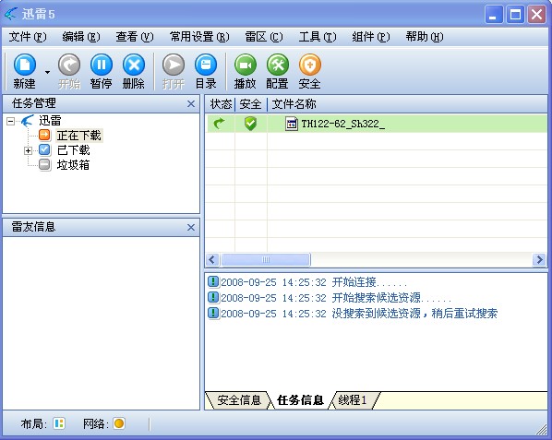552x440 pixels.
Task: Switch to the 线程1 tab
Action: pos(353,400)
